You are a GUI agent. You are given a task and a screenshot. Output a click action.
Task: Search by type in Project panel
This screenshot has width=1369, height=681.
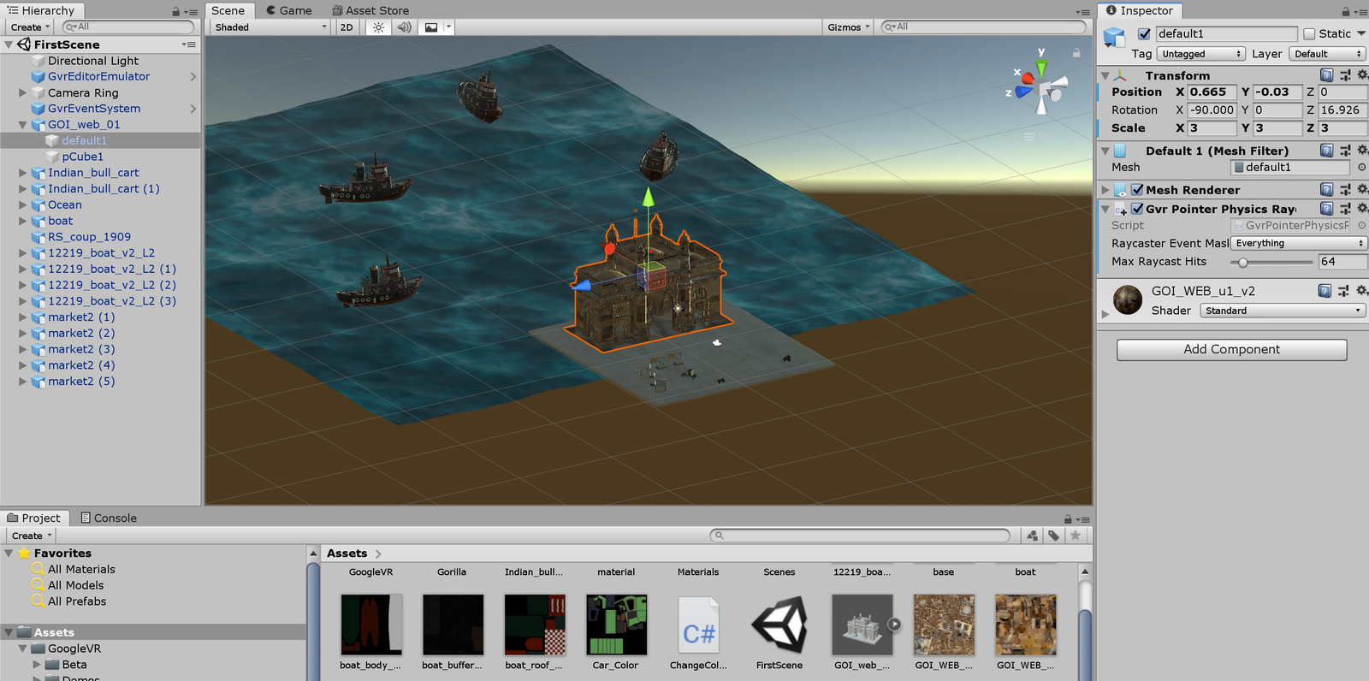click(x=1033, y=536)
